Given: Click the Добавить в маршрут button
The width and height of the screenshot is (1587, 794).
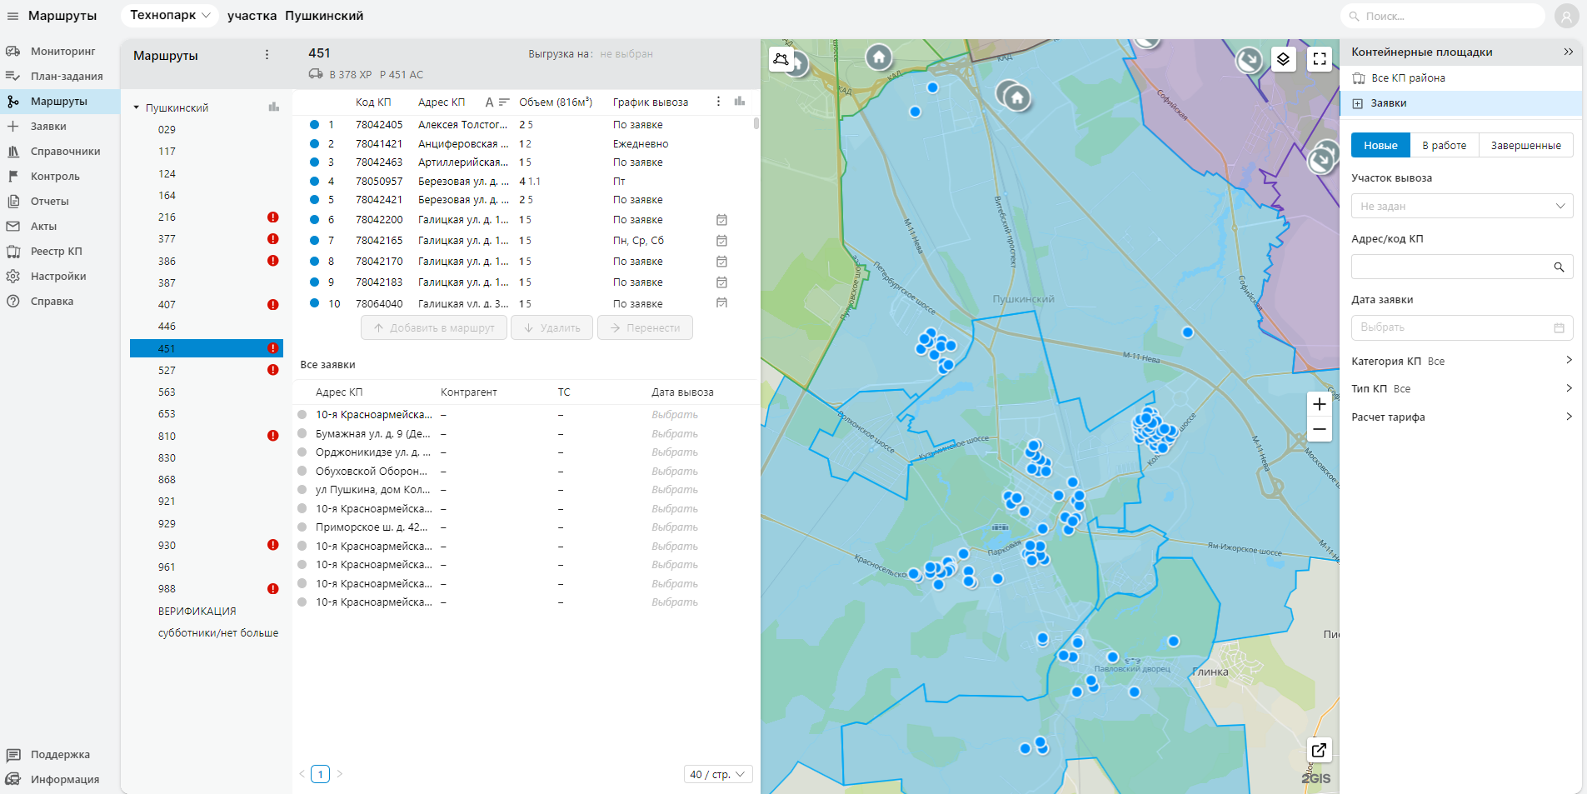Looking at the screenshot, I should click(434, 327).
